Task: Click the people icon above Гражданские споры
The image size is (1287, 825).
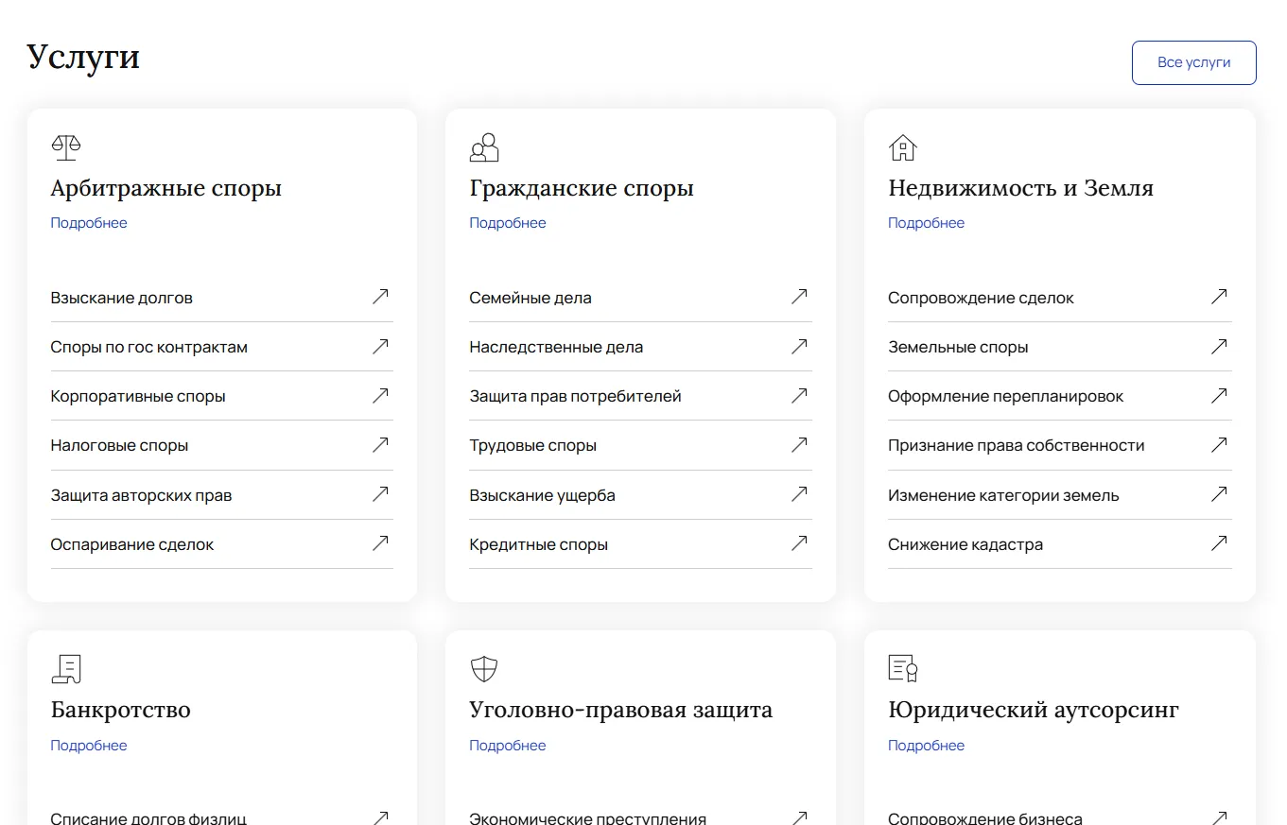Action: coord(484,147)
